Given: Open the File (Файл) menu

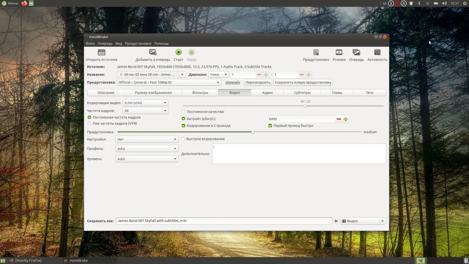Looking at the screenshot, I should [x=90, y=44].
